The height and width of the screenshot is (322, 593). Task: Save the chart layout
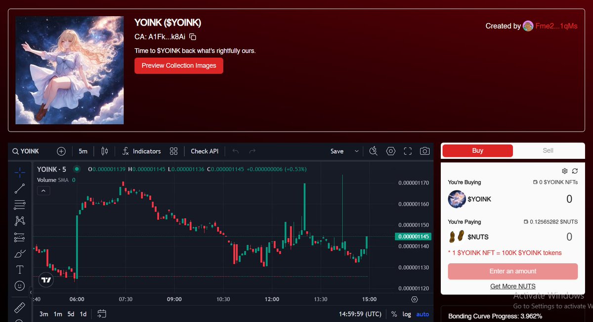point(337,151)
